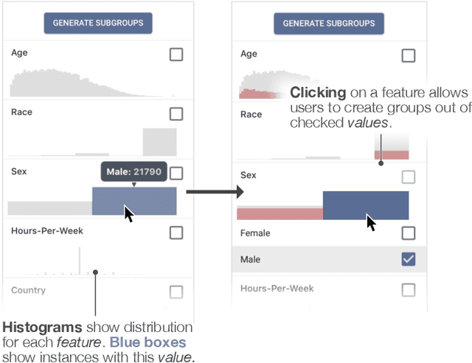This screenshot has height=363, width=472.
Task: Select the dark blue Male bar in right panel
Action: 366,205
